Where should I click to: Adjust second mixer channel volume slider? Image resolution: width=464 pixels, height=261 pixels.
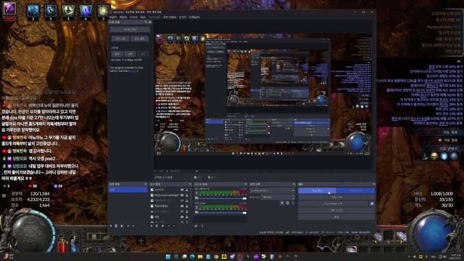pos(222,213)
